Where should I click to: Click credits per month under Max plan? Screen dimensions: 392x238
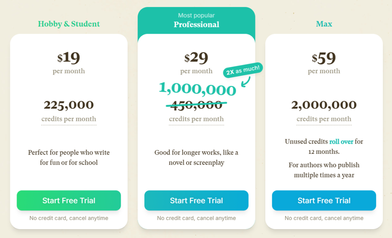click(x=324, y=119)
